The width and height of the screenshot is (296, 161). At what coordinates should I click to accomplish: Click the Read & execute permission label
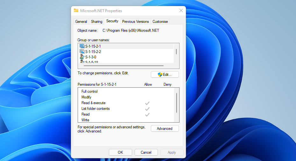[94, 103]
